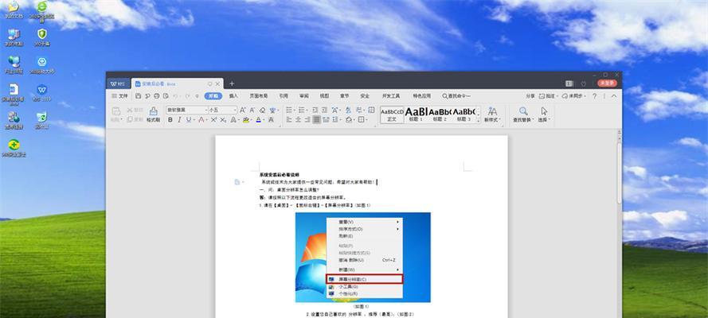Open the File menu
Viewport: 708px width, 318px height.
[x=120, y=96]
